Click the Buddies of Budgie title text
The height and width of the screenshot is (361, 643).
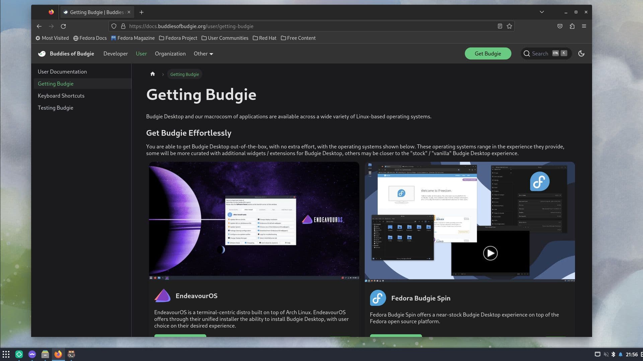point(72,53)
